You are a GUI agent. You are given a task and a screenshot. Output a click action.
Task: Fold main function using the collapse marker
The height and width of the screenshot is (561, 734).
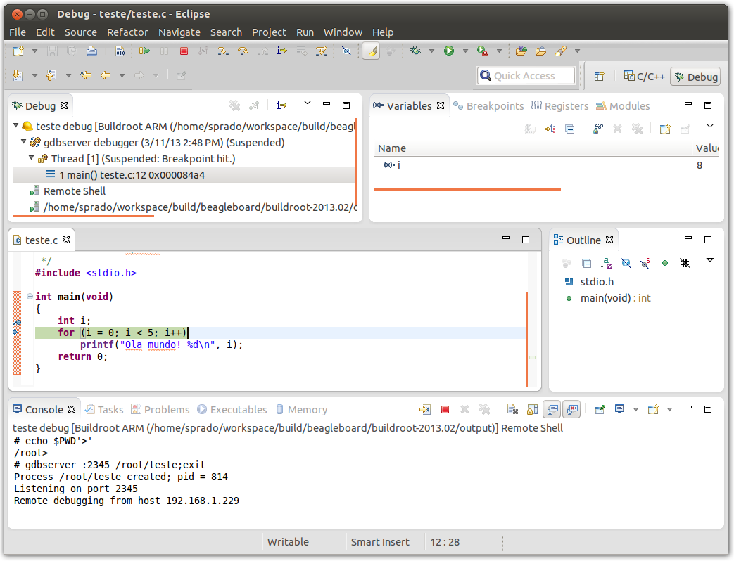30,297
